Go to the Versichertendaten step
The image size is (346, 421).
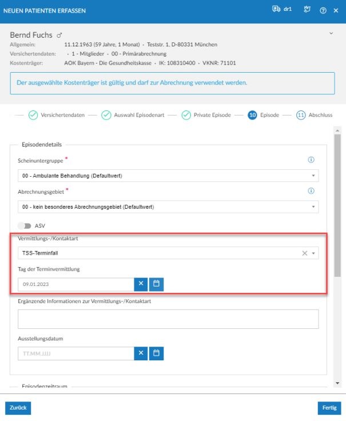click(x=56, y=115)
